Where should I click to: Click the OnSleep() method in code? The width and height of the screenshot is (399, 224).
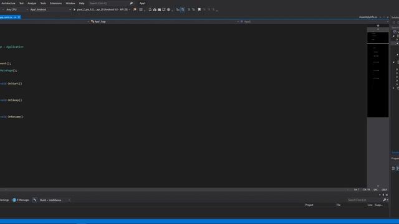[x=15, y=100]
